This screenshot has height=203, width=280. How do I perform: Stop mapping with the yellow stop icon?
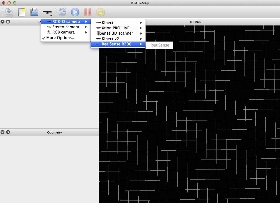click(x=100, y=12)
